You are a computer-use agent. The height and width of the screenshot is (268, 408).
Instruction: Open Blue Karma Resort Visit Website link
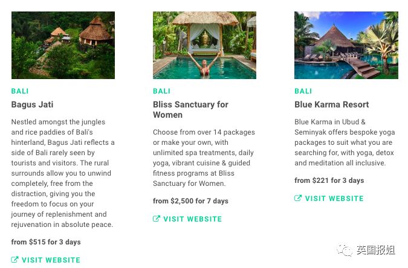[329, 198]
